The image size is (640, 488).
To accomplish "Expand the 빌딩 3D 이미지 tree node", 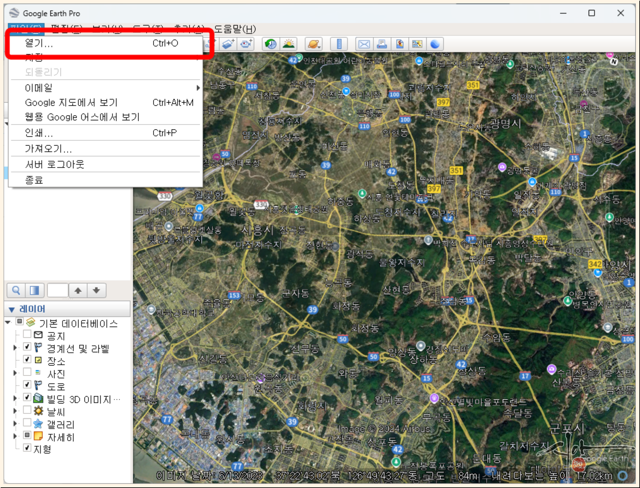I will point(15,398).
